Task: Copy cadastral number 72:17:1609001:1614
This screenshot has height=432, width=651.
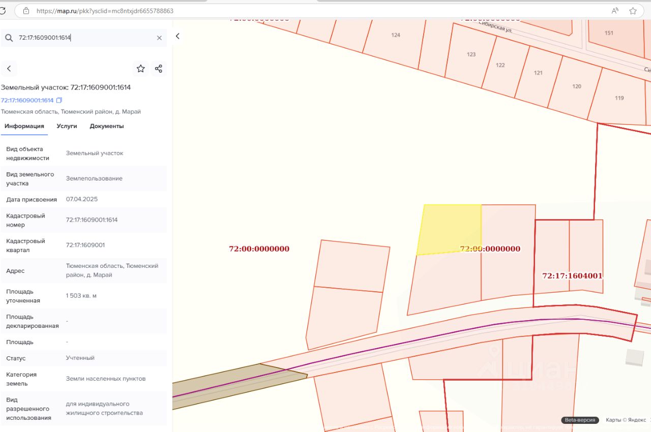Action: pyautogui.click(x=60, y=100)
